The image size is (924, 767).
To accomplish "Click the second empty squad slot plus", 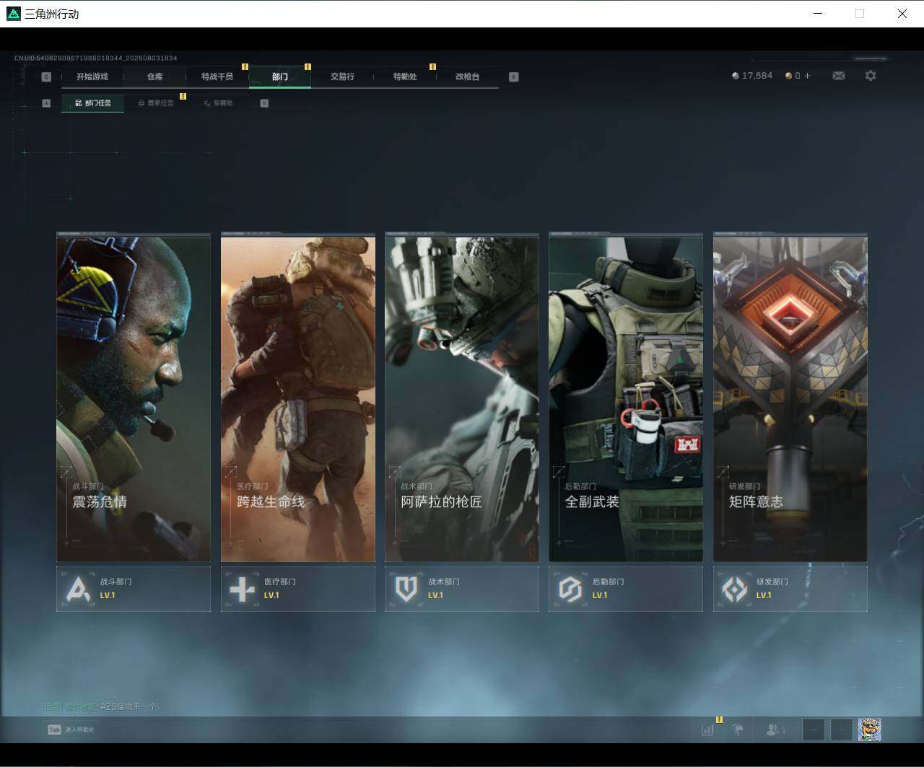I will pyautogui.click(x=841, y=730).
